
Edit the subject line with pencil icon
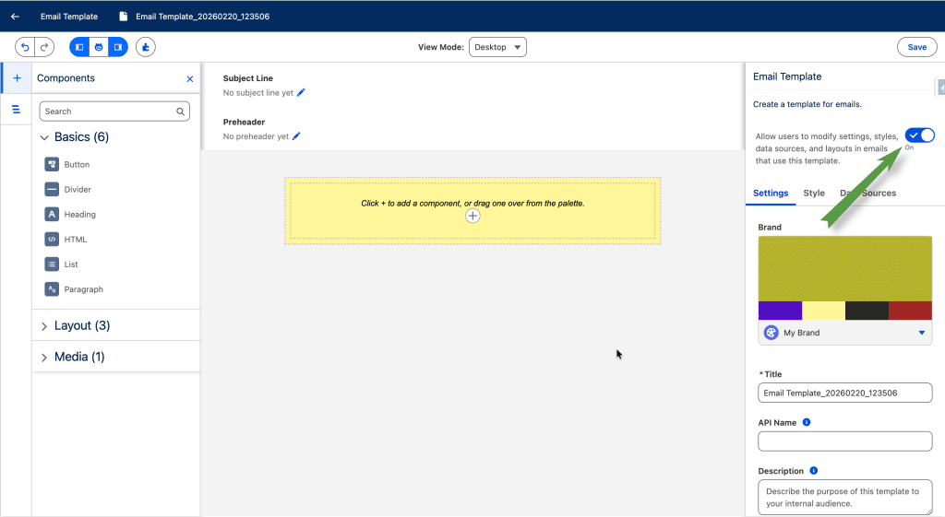point(301,93)
